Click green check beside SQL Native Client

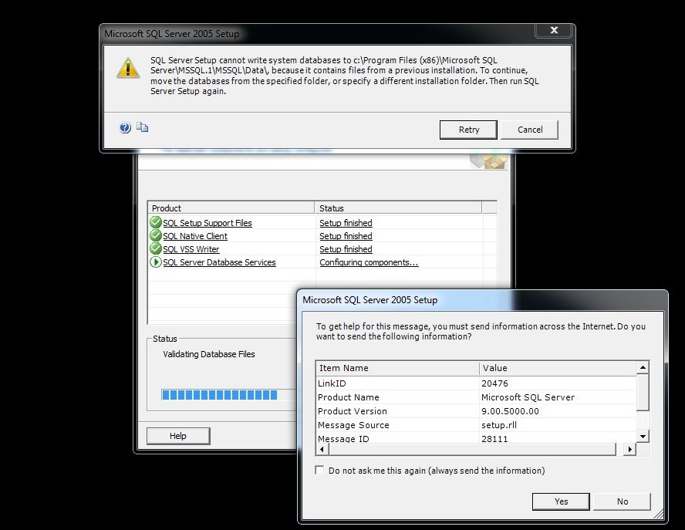click(156, 235)
